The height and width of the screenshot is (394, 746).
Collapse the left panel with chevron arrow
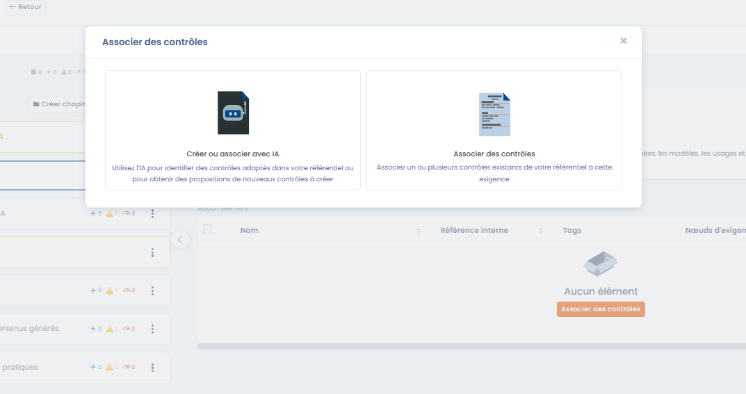coord(180,240)
